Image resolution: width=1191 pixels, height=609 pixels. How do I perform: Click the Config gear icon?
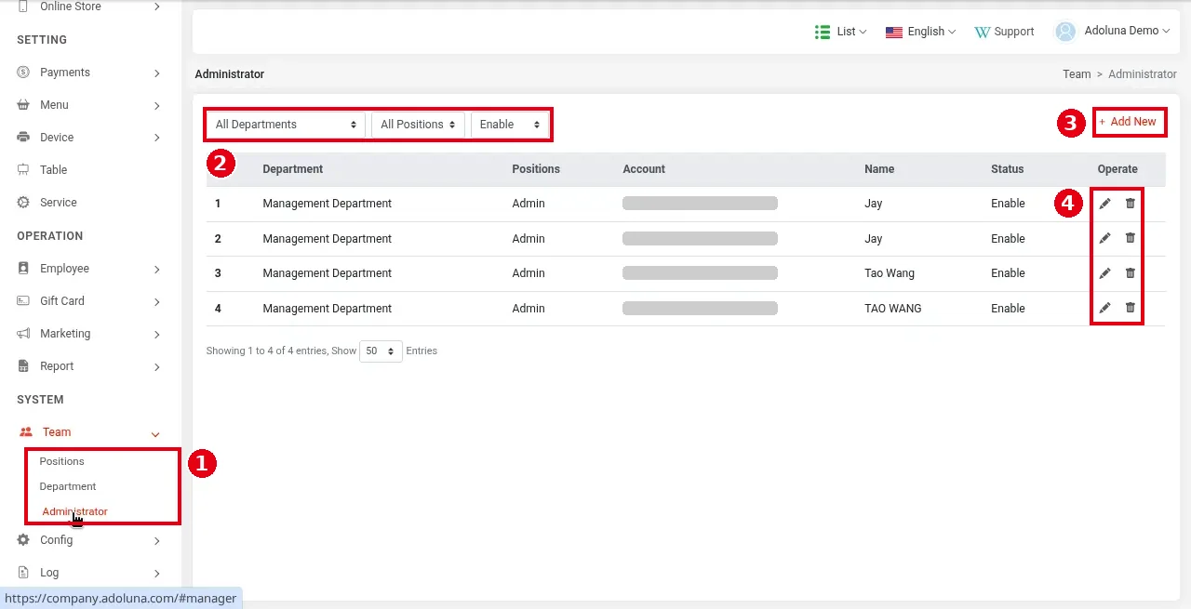click(23, 540)
